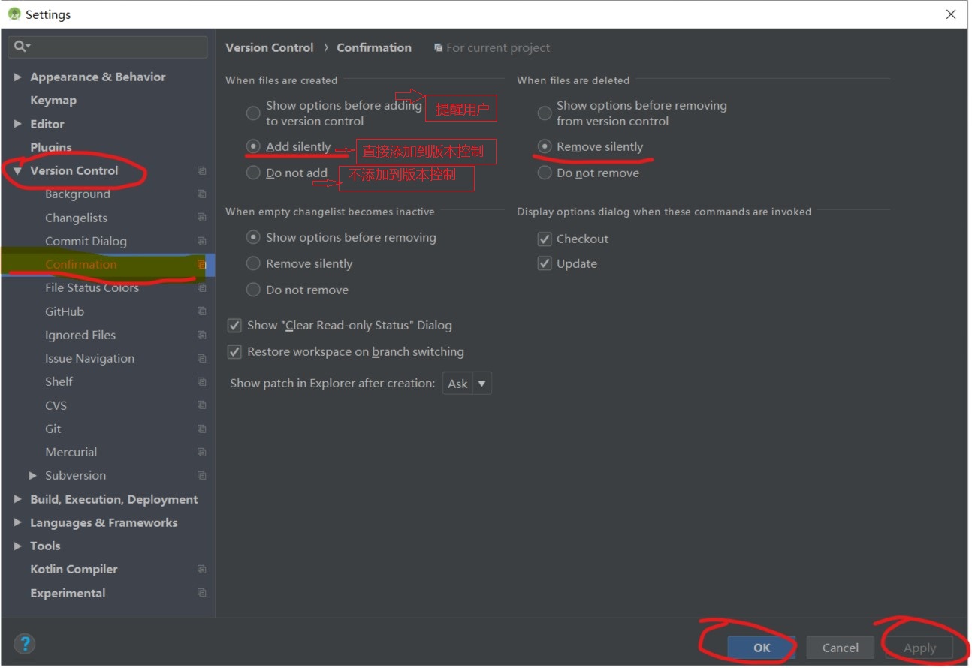Select the 'Add silently' radio button
This screenshot has width=972, height=668.
[x=253, y=146]
